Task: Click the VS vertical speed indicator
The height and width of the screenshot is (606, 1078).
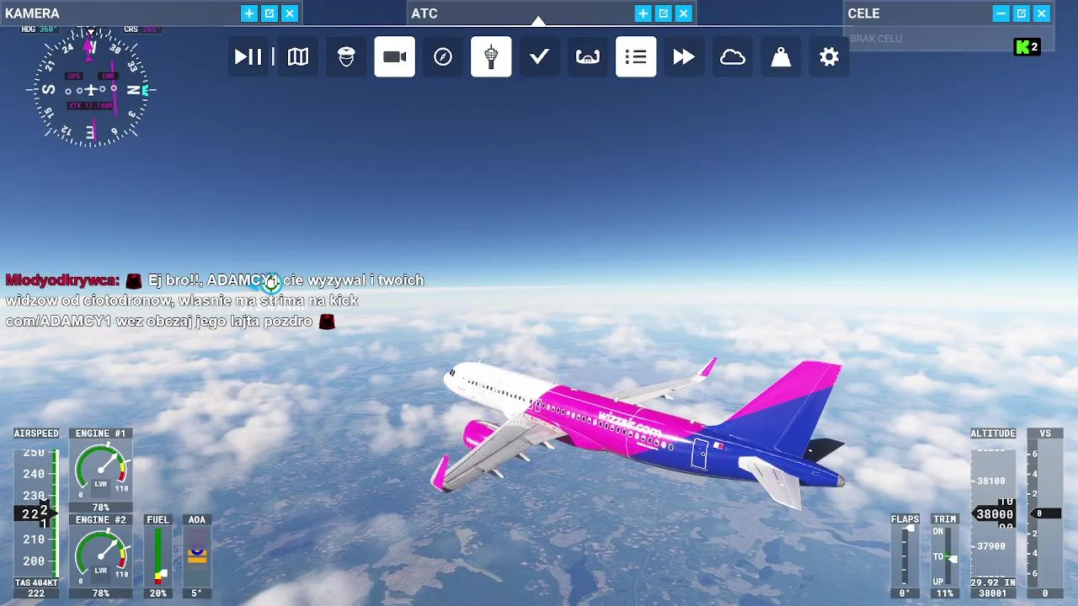Action: [x=1045, y=513]
